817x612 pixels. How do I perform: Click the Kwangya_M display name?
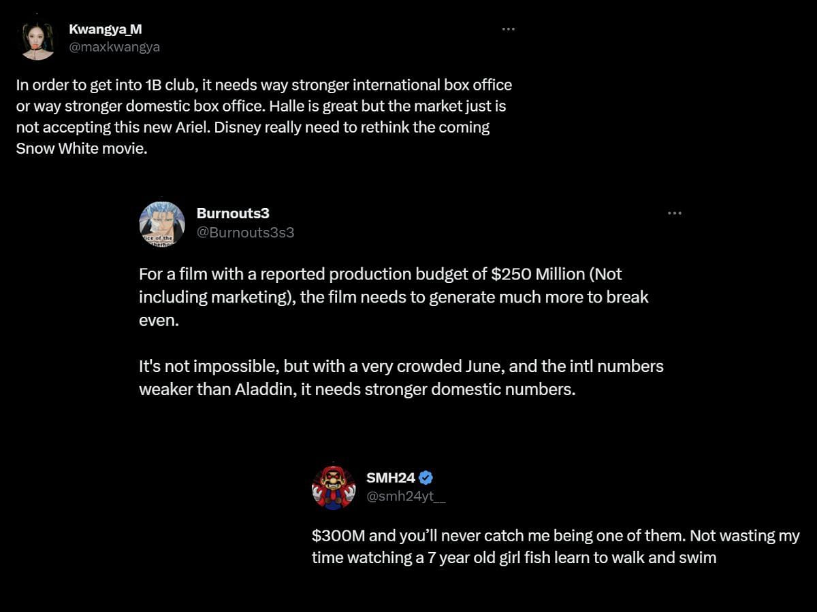pyautogui.click(x=105, y=29)
